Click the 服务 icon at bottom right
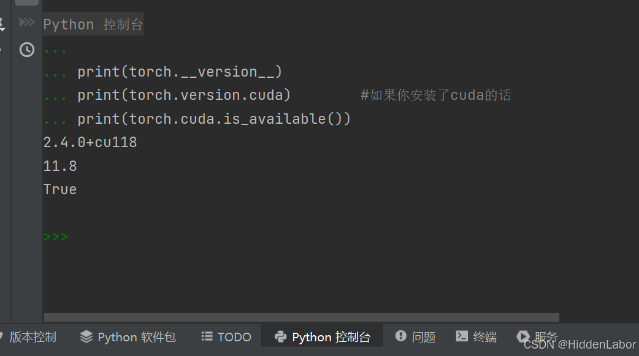639x356 pixels. 522,336
